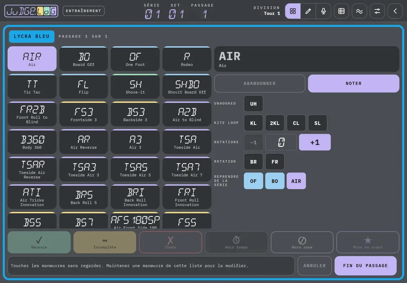The width and height of the screenshot is (407, 283).
Task: Open the wave conditions icon
Action: (x=359, y=11)
